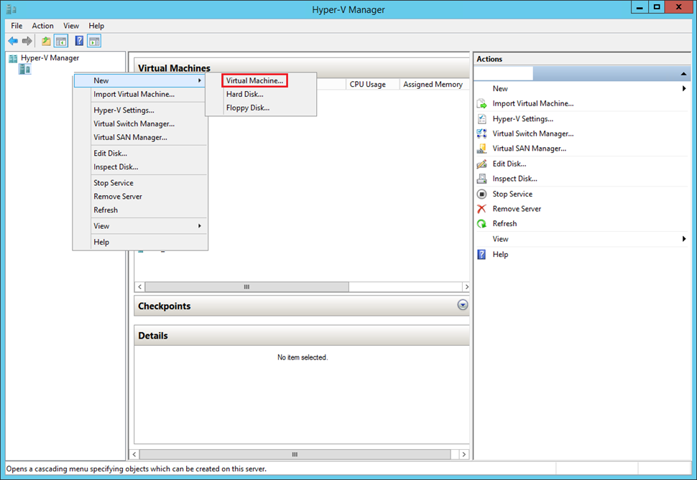This screenshot has width=697, height=480.
Task: Click Stop Service in Actions pane
Action: [512, 194]
